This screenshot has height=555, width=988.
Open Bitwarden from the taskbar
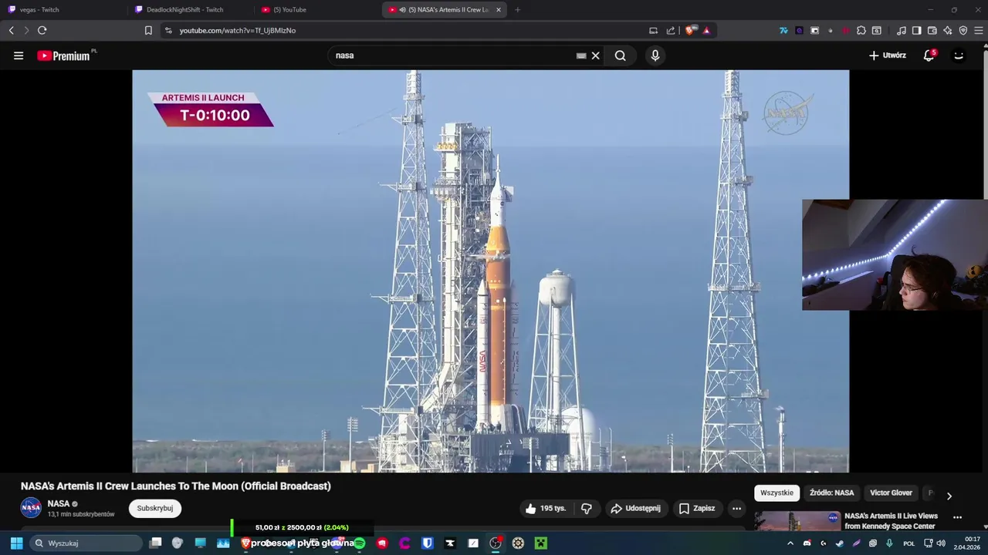428,543
